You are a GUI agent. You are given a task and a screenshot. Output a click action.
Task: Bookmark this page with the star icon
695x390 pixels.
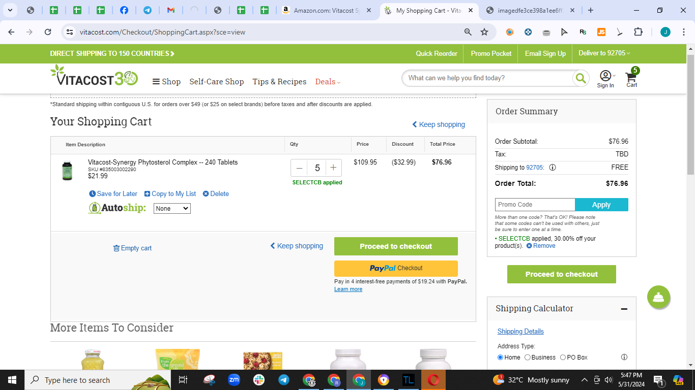click(484, 32)
